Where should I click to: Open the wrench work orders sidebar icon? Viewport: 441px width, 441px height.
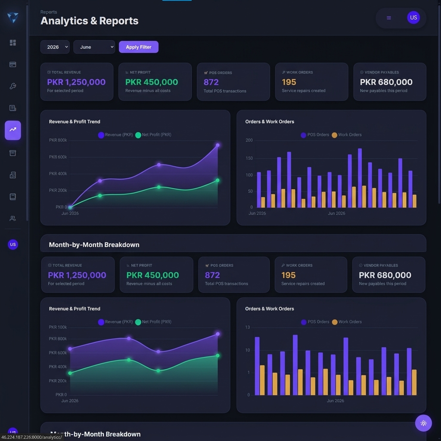[x=12, y=86]
